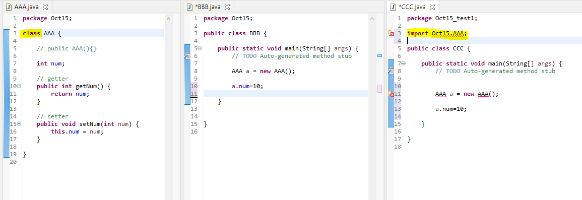
Task: Click TODO comment on line 6 of BBB.java
Action: point(291,56)
